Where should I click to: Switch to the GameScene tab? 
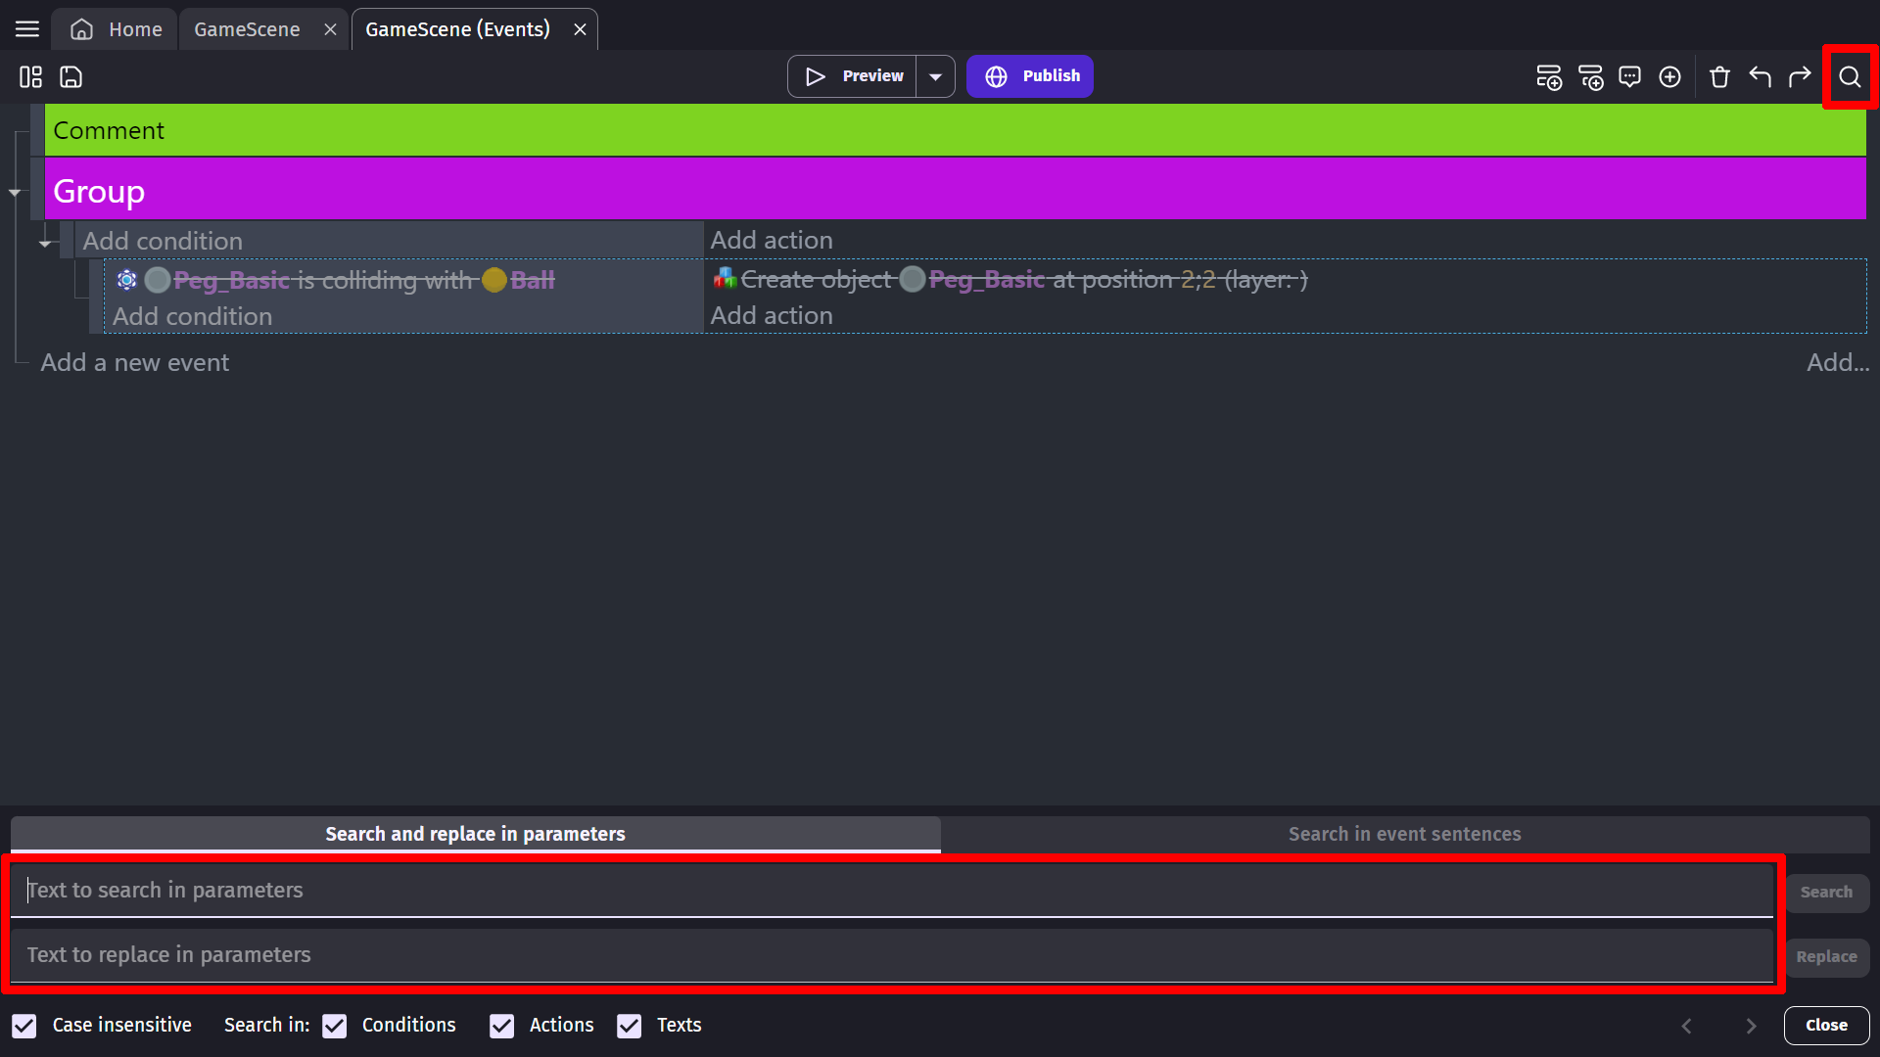(247, 29)
